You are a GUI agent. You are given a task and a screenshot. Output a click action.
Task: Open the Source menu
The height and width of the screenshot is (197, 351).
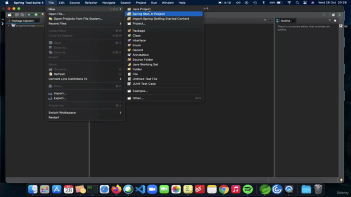pos(75,3)
